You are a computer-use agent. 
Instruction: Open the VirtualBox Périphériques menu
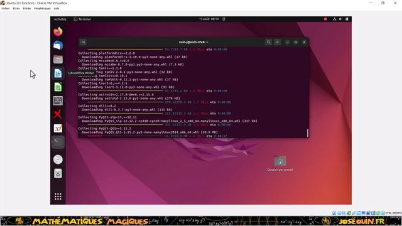click(x=42, y=8)
